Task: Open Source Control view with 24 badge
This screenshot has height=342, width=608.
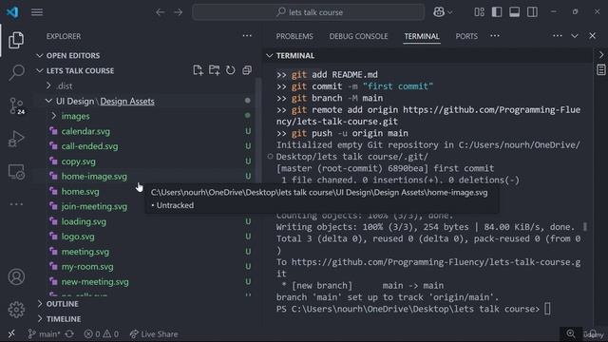Action: coord(16,105)
